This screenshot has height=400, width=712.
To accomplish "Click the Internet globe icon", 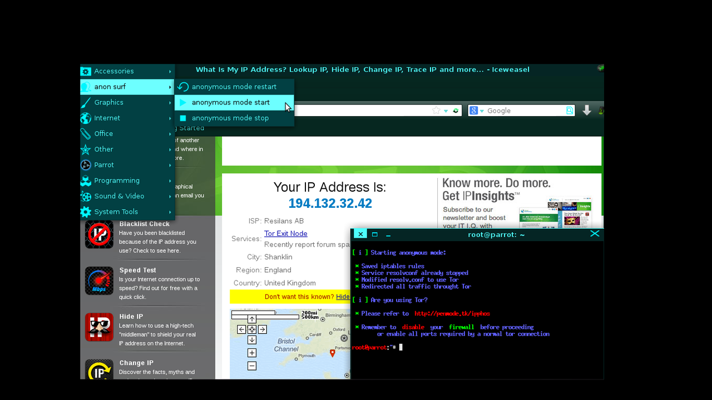I will pos(86,118).
